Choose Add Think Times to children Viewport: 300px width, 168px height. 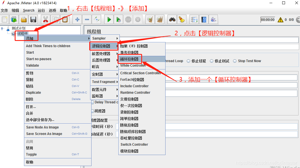pos(57,46)
